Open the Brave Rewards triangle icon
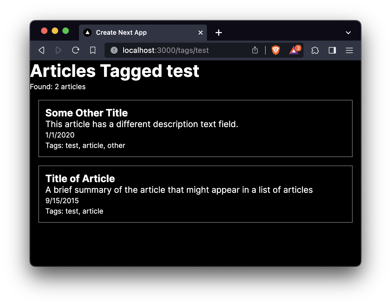The image size is (391, 306). (x=295, y=50)
